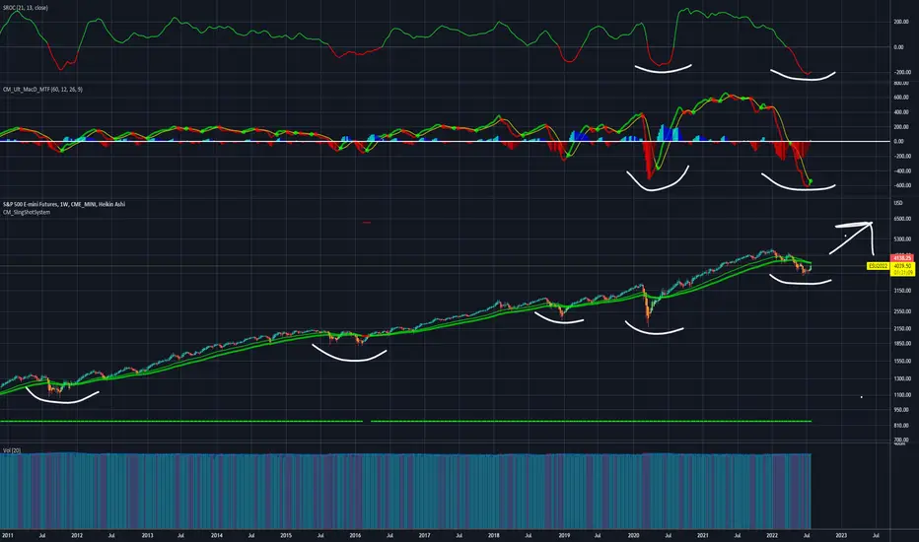Click the 600.00 MACD scale value
Viewport: 919px width, 542px height.
(x=901, y=98)
